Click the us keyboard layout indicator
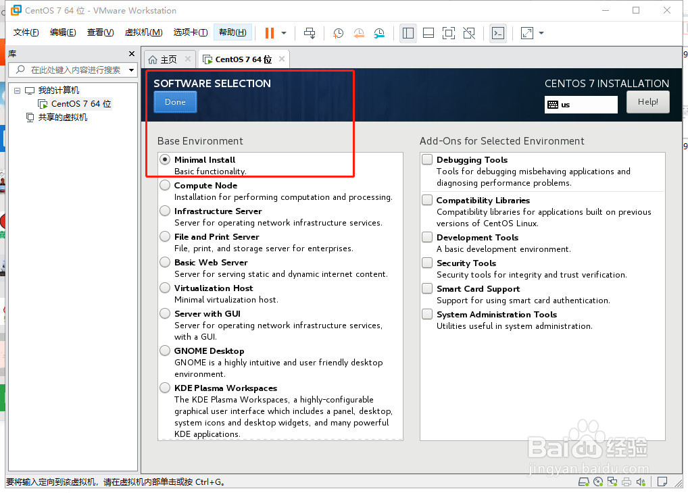 (581, 105)
